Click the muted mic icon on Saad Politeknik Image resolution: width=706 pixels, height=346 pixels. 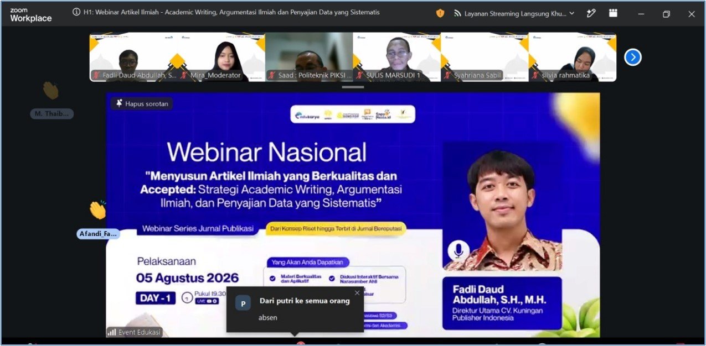pyautogui.click(x=272, y=75)
